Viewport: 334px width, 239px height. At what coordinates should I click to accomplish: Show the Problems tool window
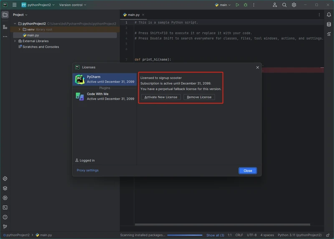coord(5,217)
